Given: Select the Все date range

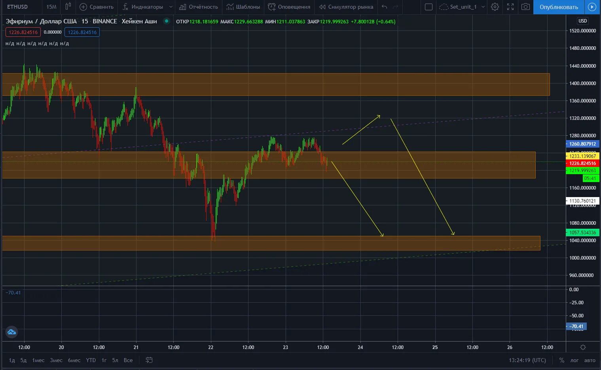Looking at the screenshot, I should point(128,360).
